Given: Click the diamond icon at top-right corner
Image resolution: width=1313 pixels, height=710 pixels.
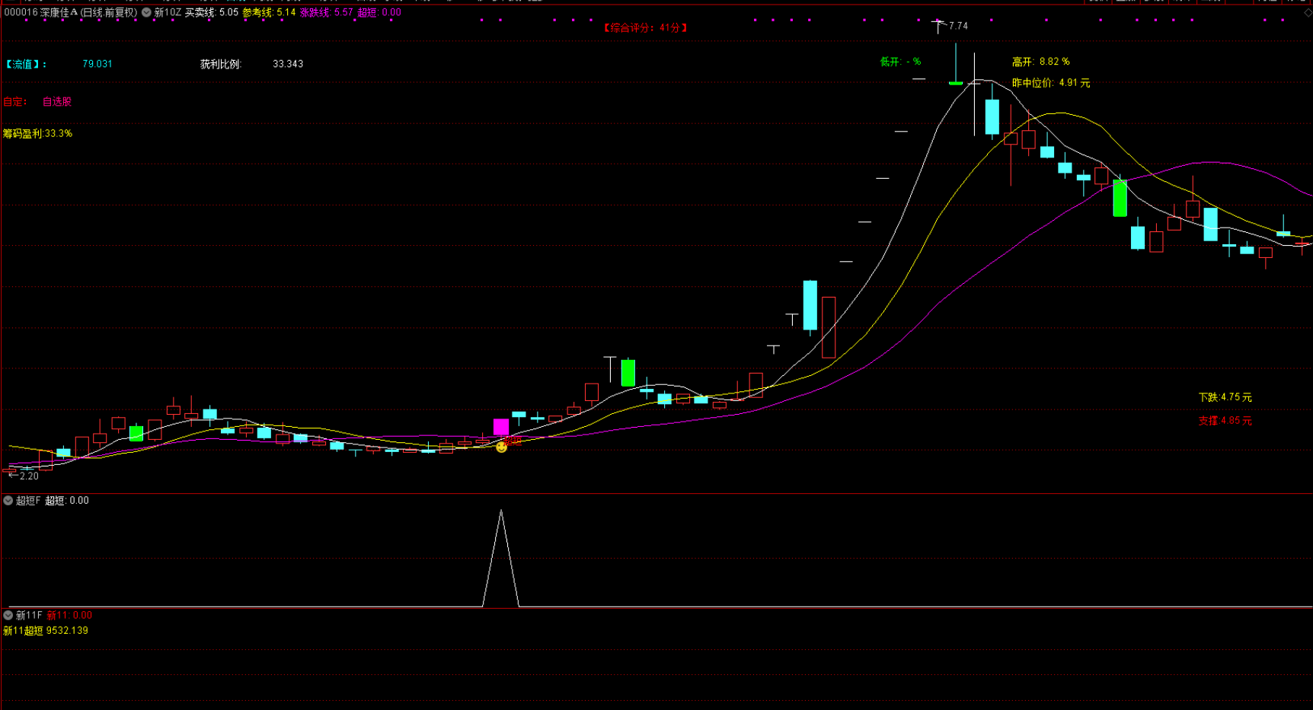Looking at the screenshot, I should coord(1308,13).
